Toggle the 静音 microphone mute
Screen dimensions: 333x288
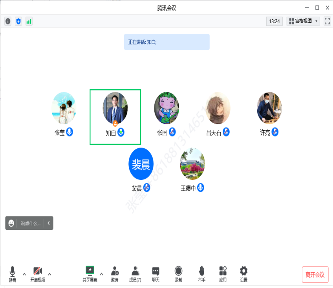coord(13,273)
